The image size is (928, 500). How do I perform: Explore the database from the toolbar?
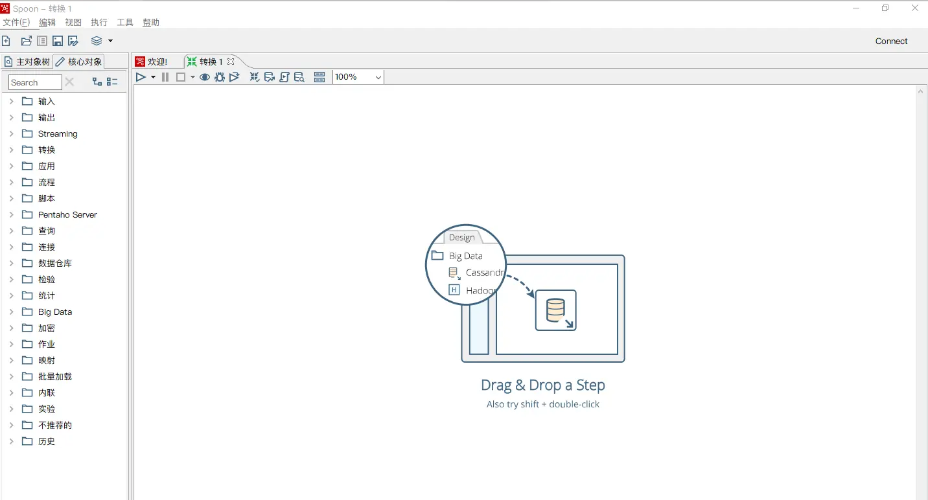(299, 77)
